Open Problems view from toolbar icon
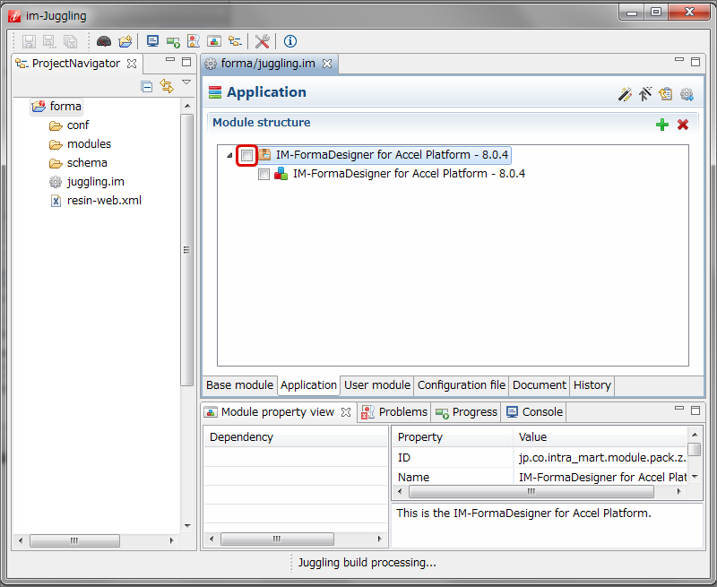717x587 pixels. click(194, 41)
